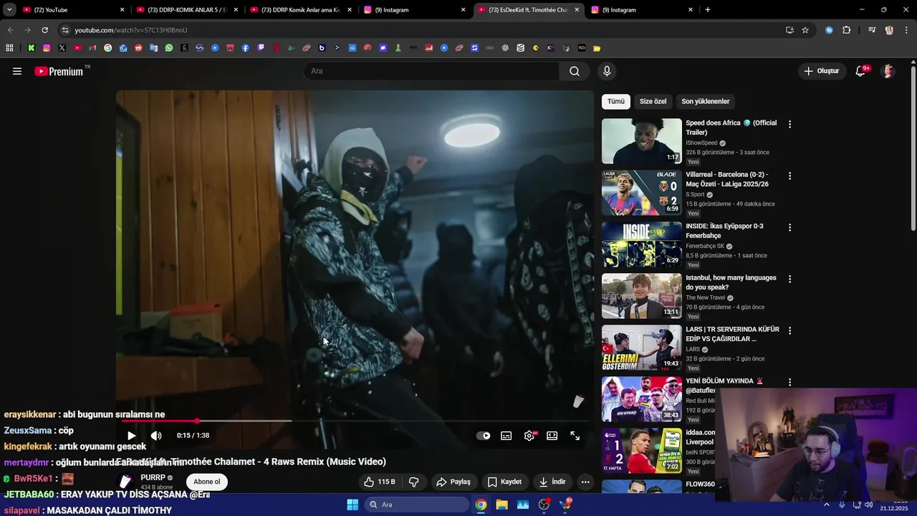Viewport: 917px width, 516px height.
Task: Like the video (115 B)
Action: pyautogui.click(x=379, y=482)
